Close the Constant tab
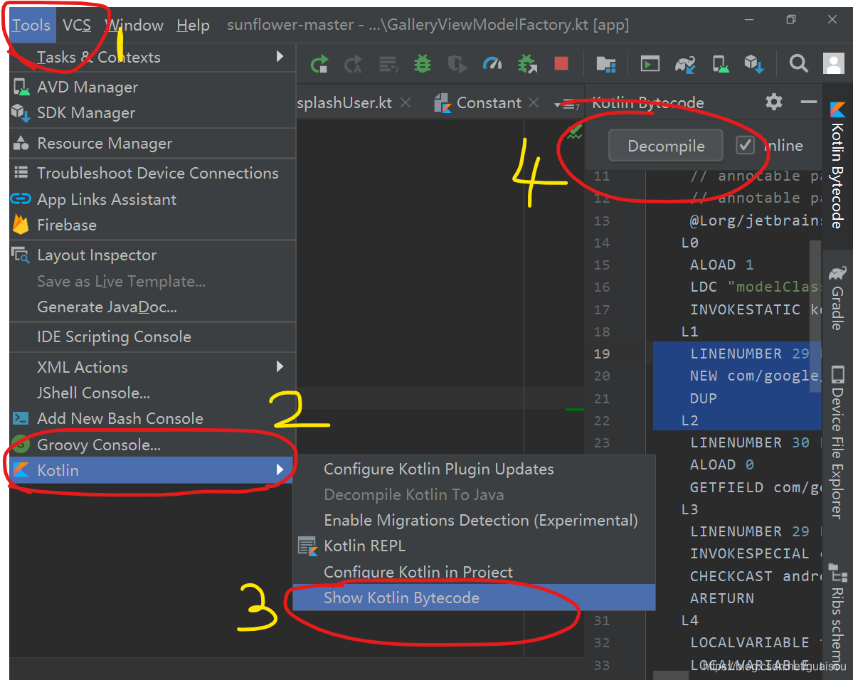 (534, 102)
